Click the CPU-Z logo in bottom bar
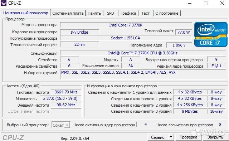 (13, 138)
